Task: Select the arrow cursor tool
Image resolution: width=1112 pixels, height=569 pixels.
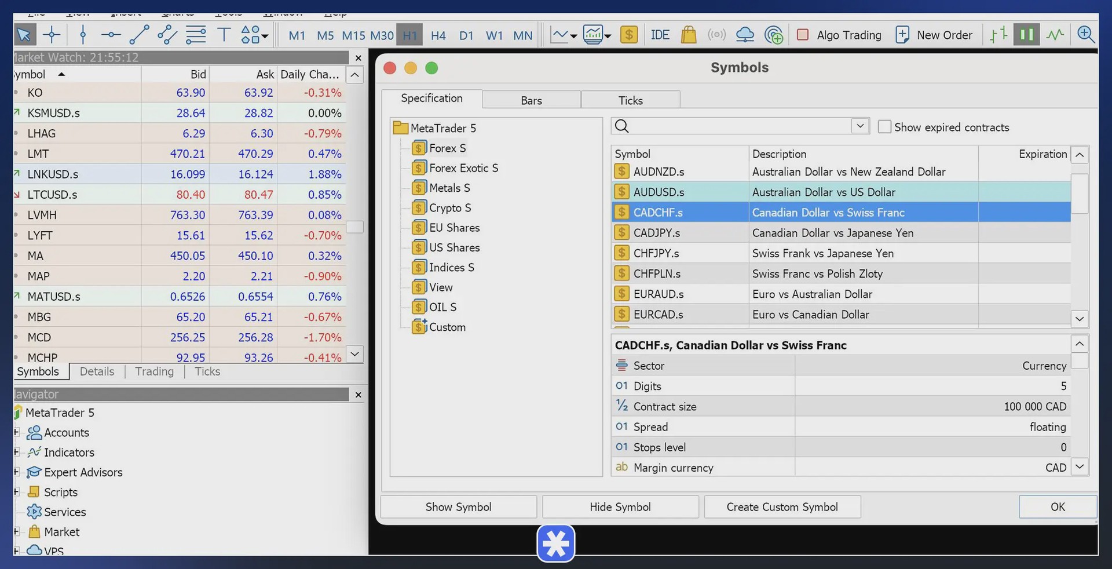Action: click(x=25, y=35)
